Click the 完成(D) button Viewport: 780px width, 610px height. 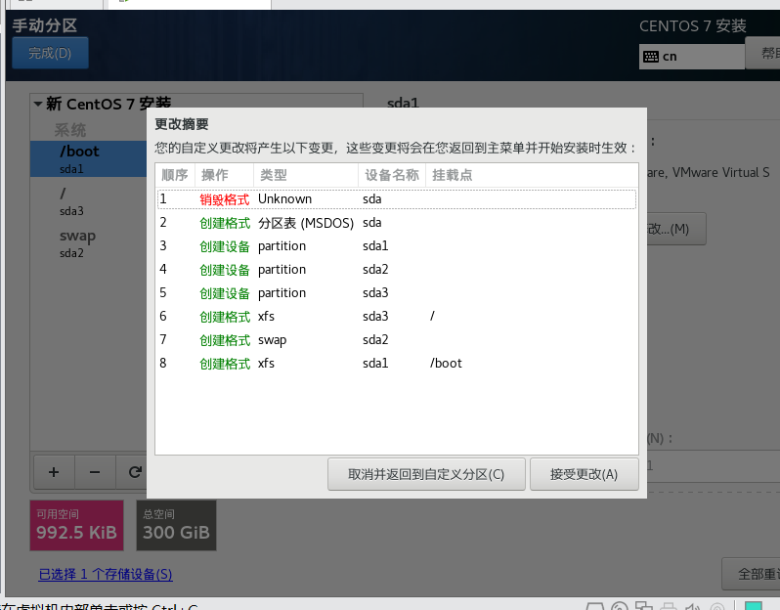[x=50, y=53]
